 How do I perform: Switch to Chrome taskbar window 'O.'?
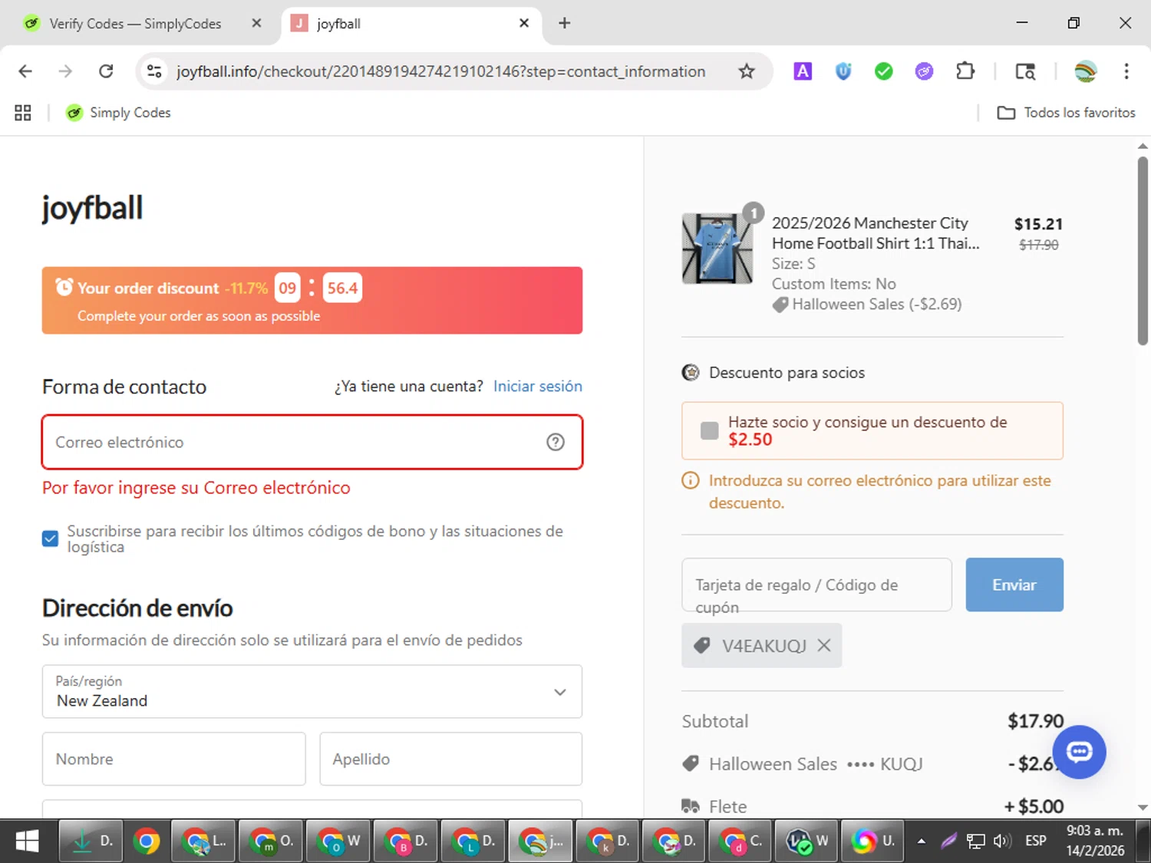pos(271,841)
